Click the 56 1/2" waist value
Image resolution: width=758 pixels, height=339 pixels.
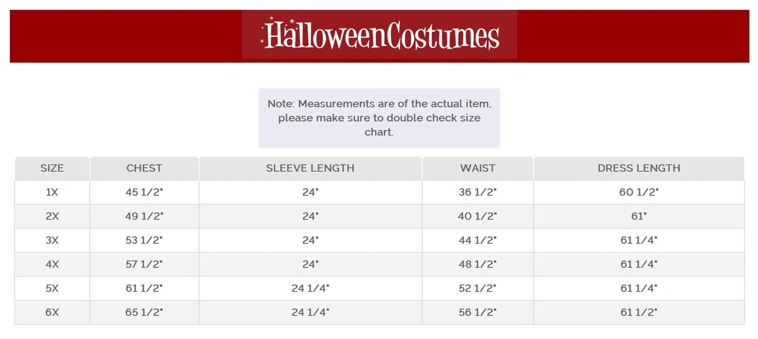pos(477,312)
